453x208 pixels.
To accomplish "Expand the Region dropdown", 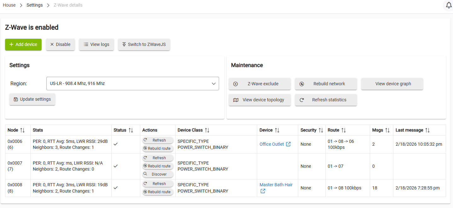I will coord(132,84).
